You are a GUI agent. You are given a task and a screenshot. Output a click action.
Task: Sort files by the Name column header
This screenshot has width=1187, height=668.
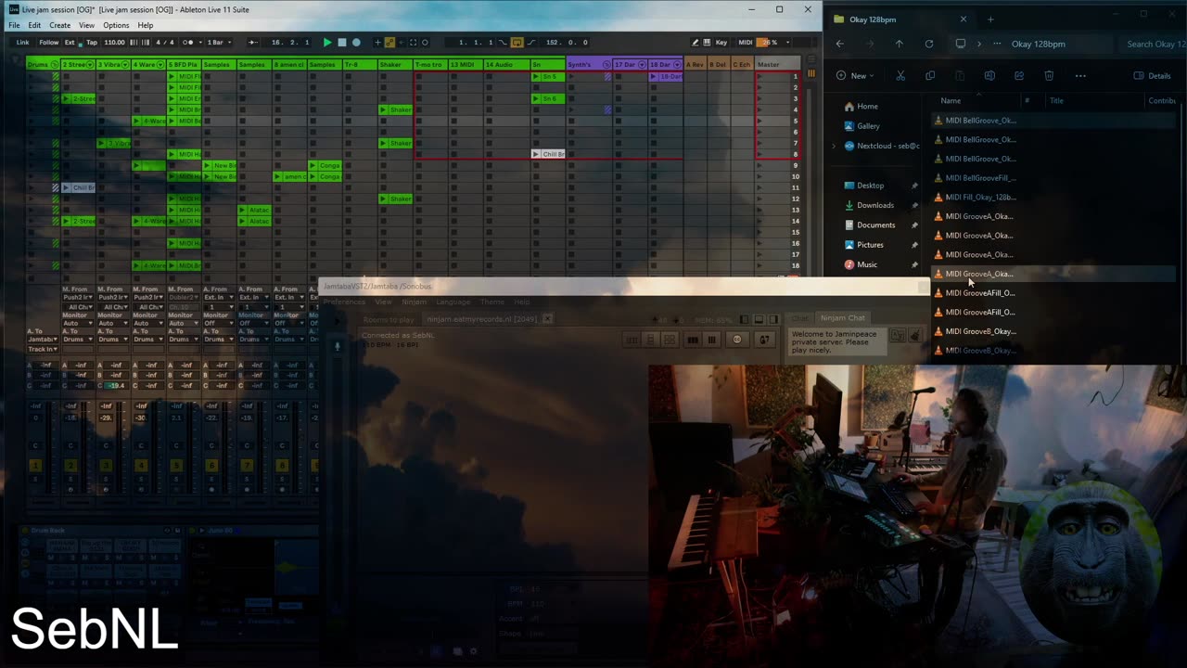point(951,100)
